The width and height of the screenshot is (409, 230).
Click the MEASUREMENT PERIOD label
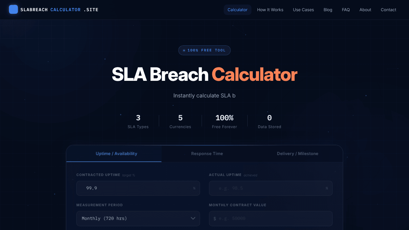[99, 205]
